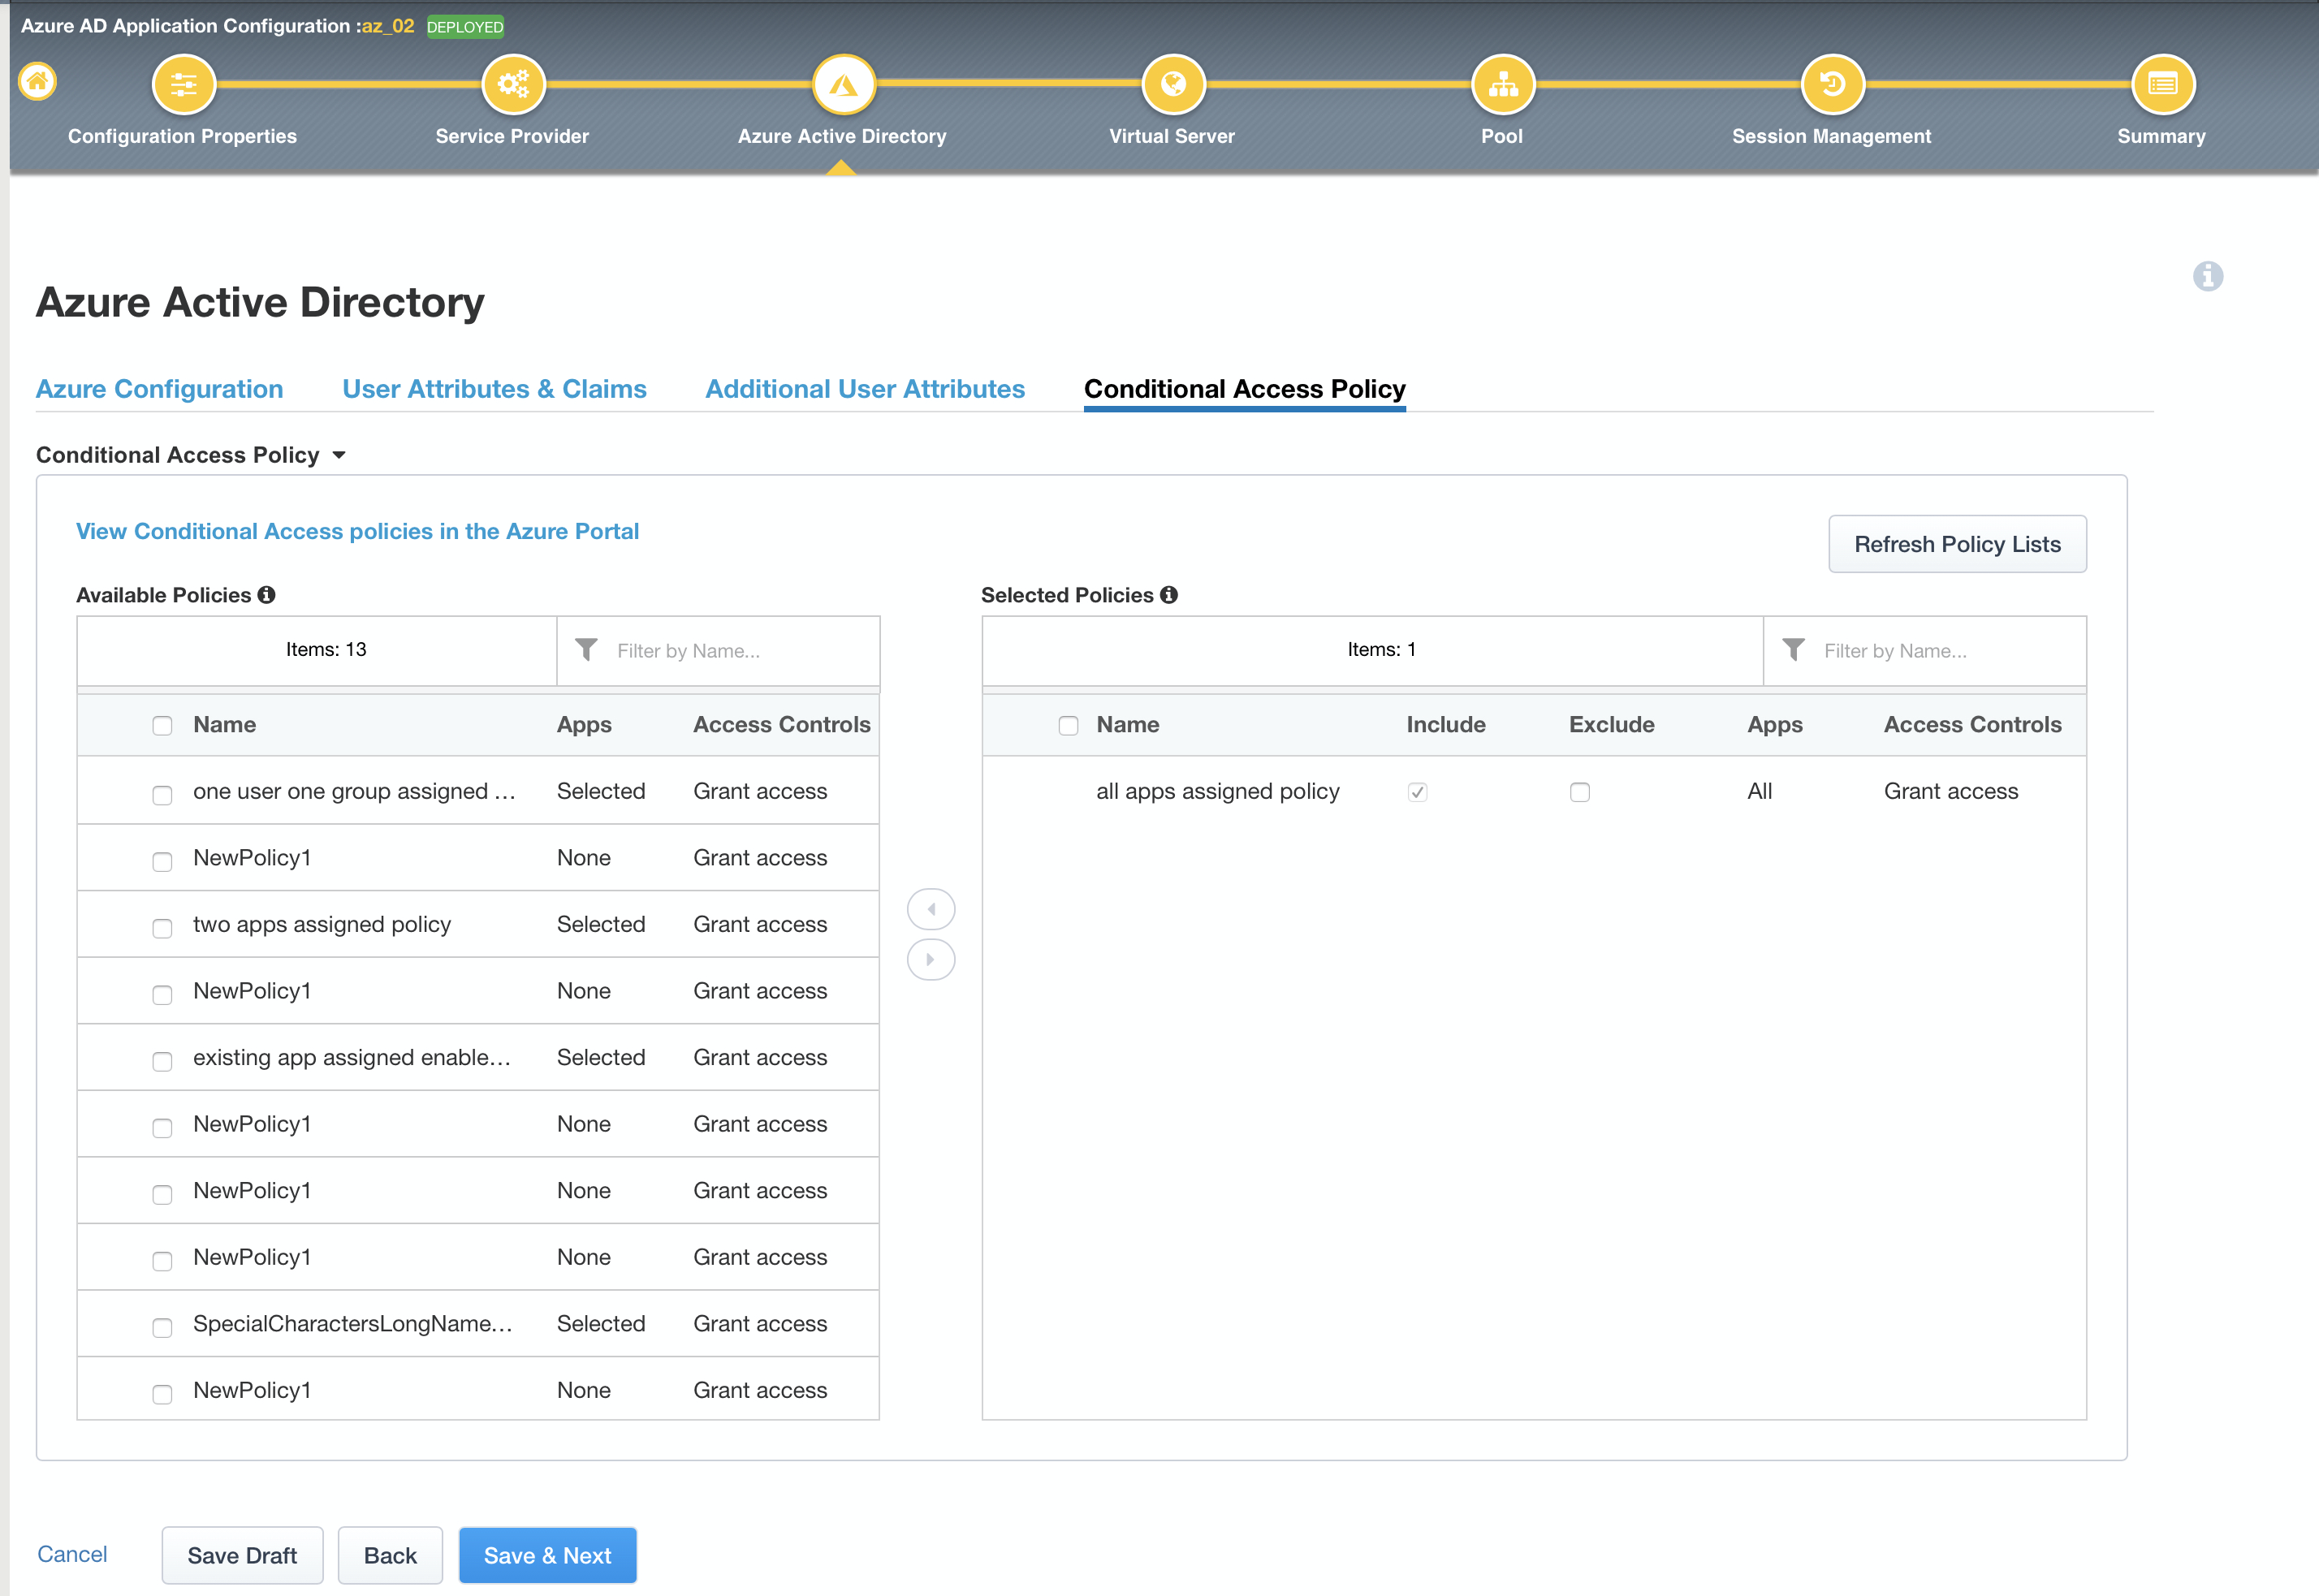Collapse Conditional Access Policy section caret
The width and height of the screenshot is (2319, 1596).
click(x=339, y=455)
